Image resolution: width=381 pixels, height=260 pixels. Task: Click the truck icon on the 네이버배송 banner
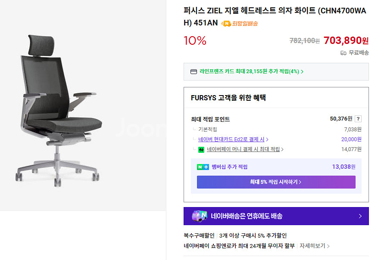coord(199,216)
